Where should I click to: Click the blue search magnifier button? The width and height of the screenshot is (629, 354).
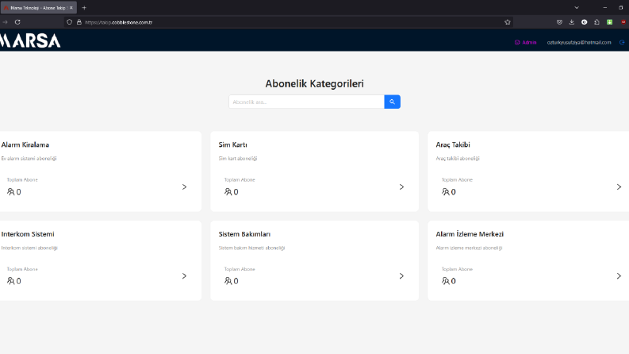click(392, 102)
